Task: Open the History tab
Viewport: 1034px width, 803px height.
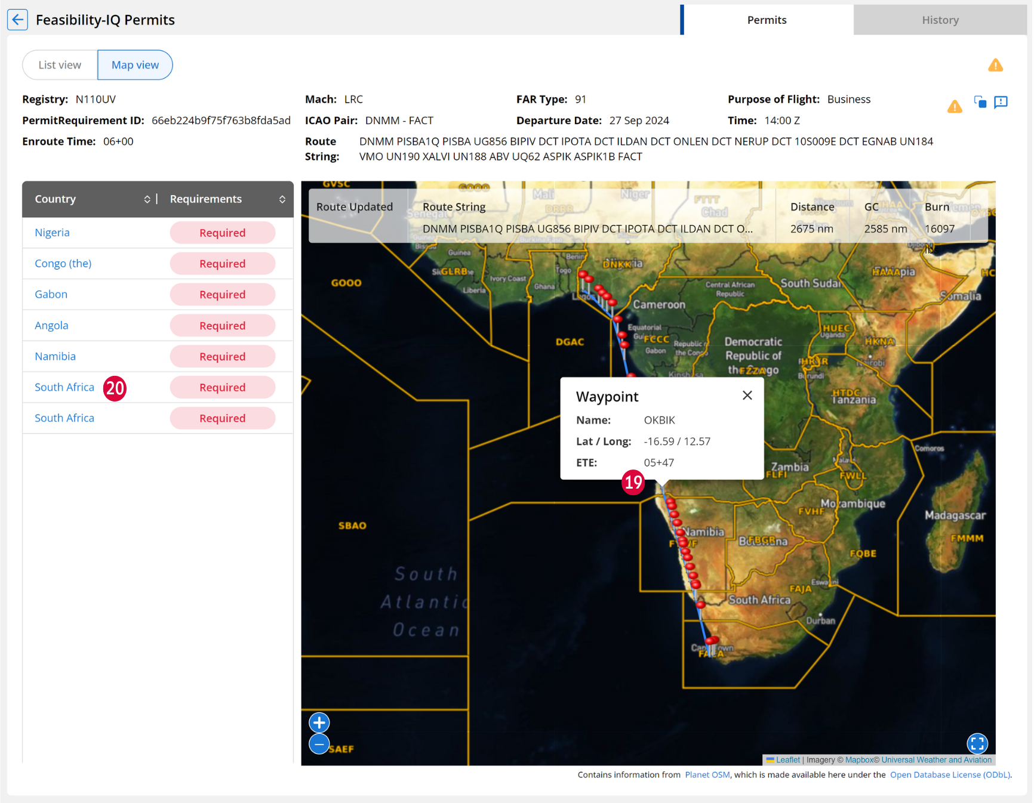Action: (x=940, y=20)
